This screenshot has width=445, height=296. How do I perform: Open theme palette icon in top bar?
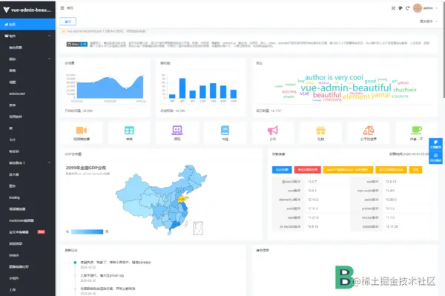point(400,8)
